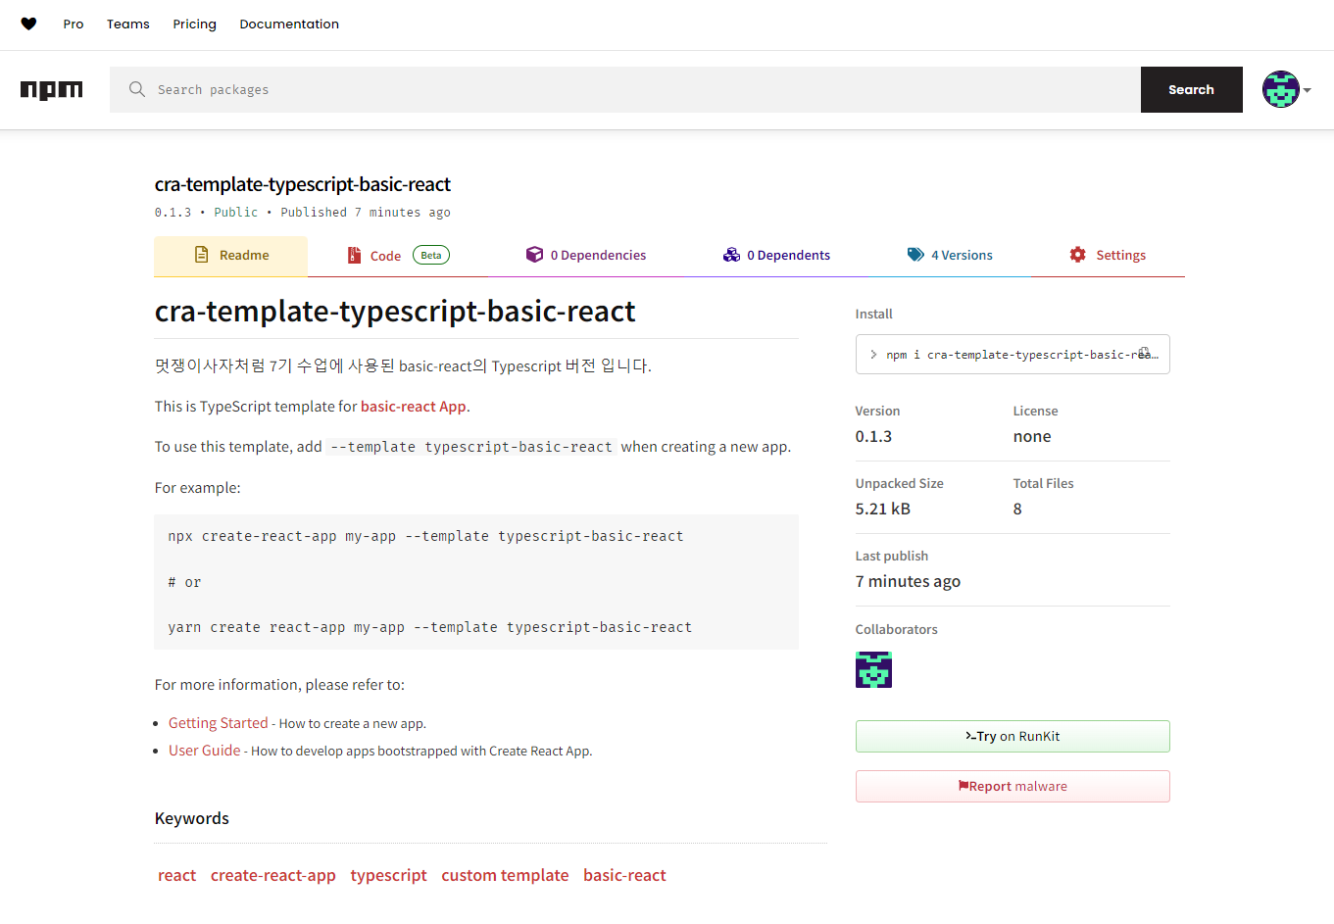Click the license value none

click(x=1032, y=436)
